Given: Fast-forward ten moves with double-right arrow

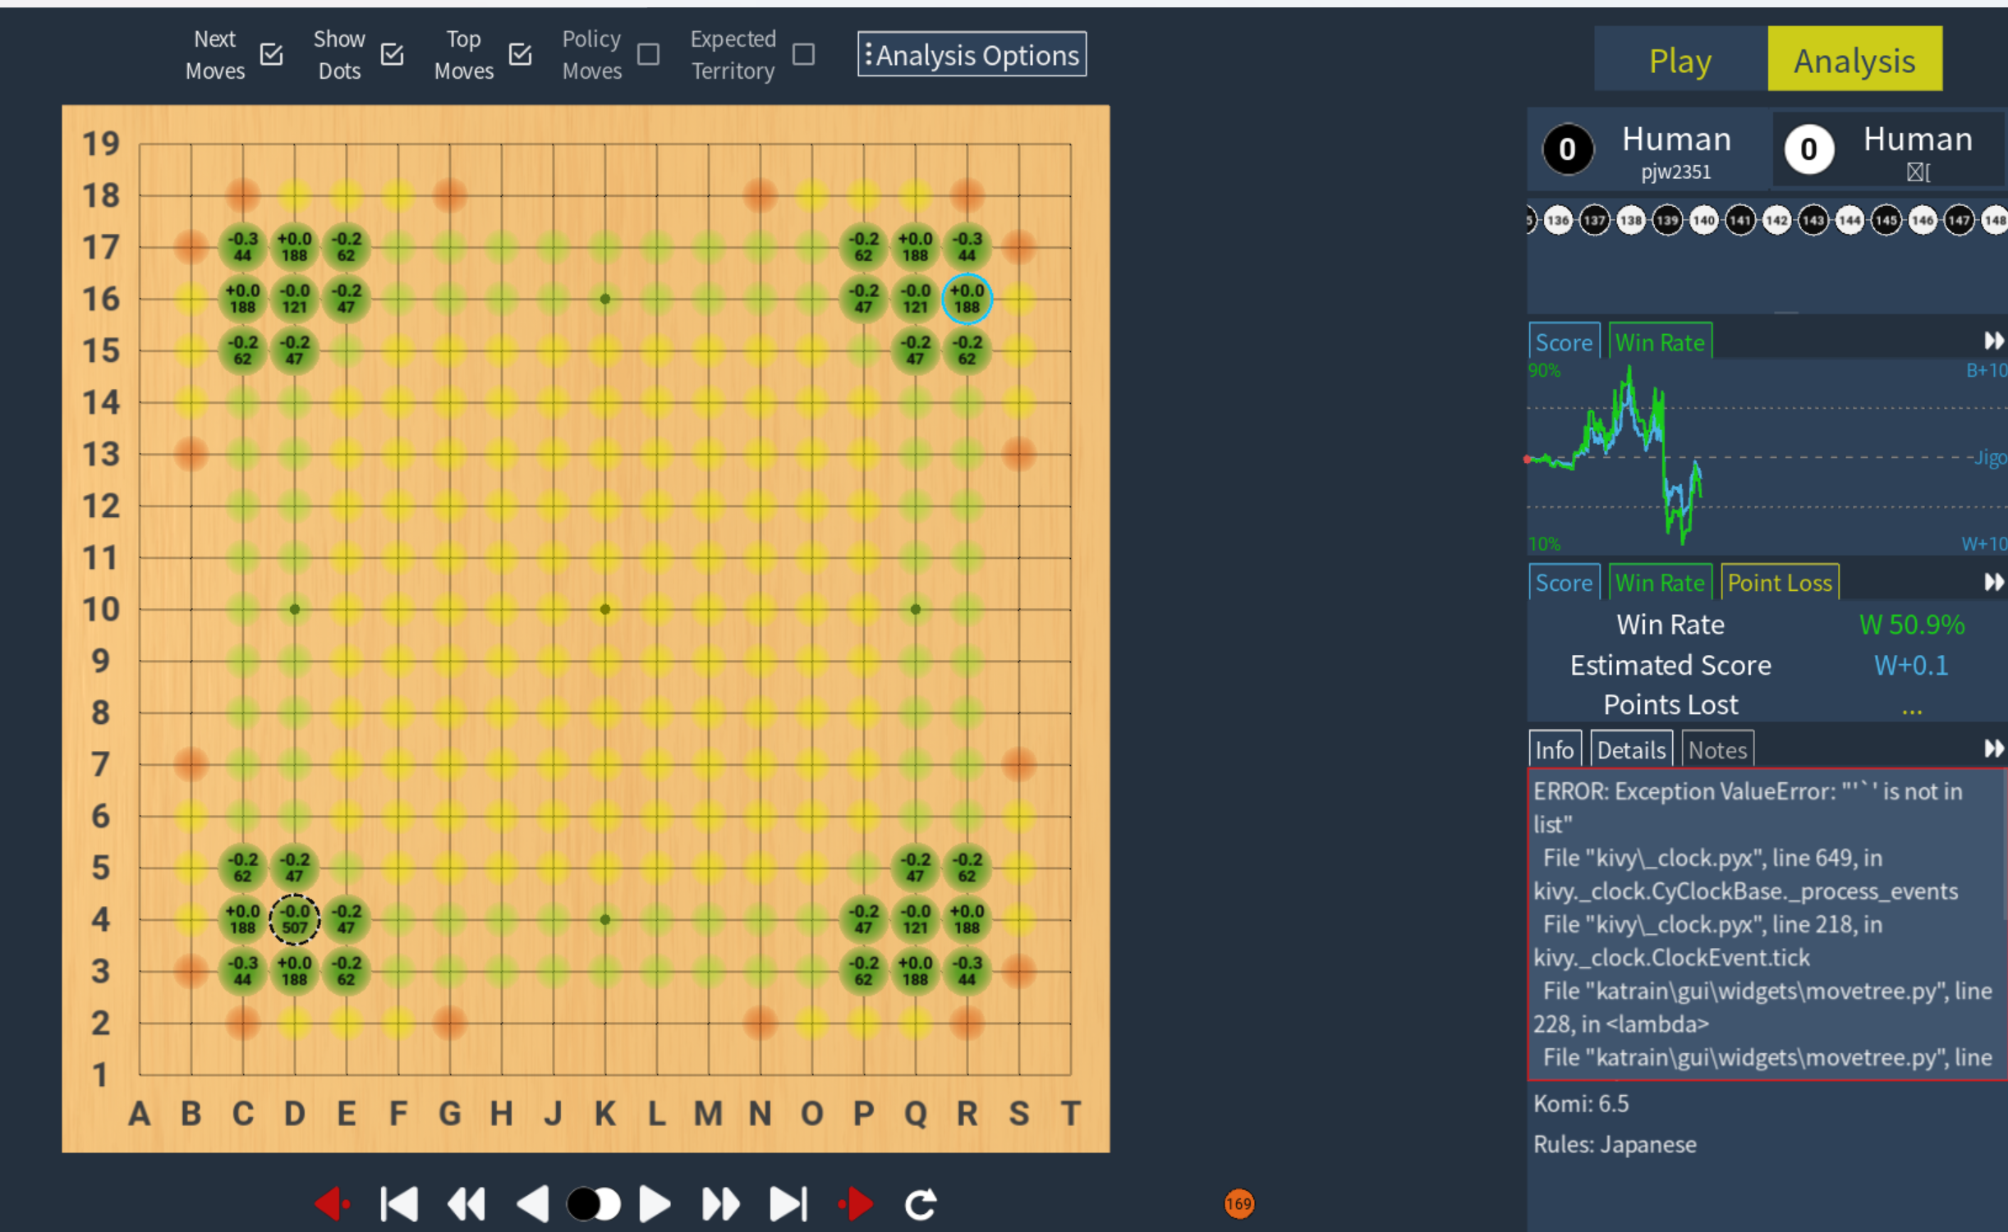Looking at the screenshot, I should pos(721,1204).
